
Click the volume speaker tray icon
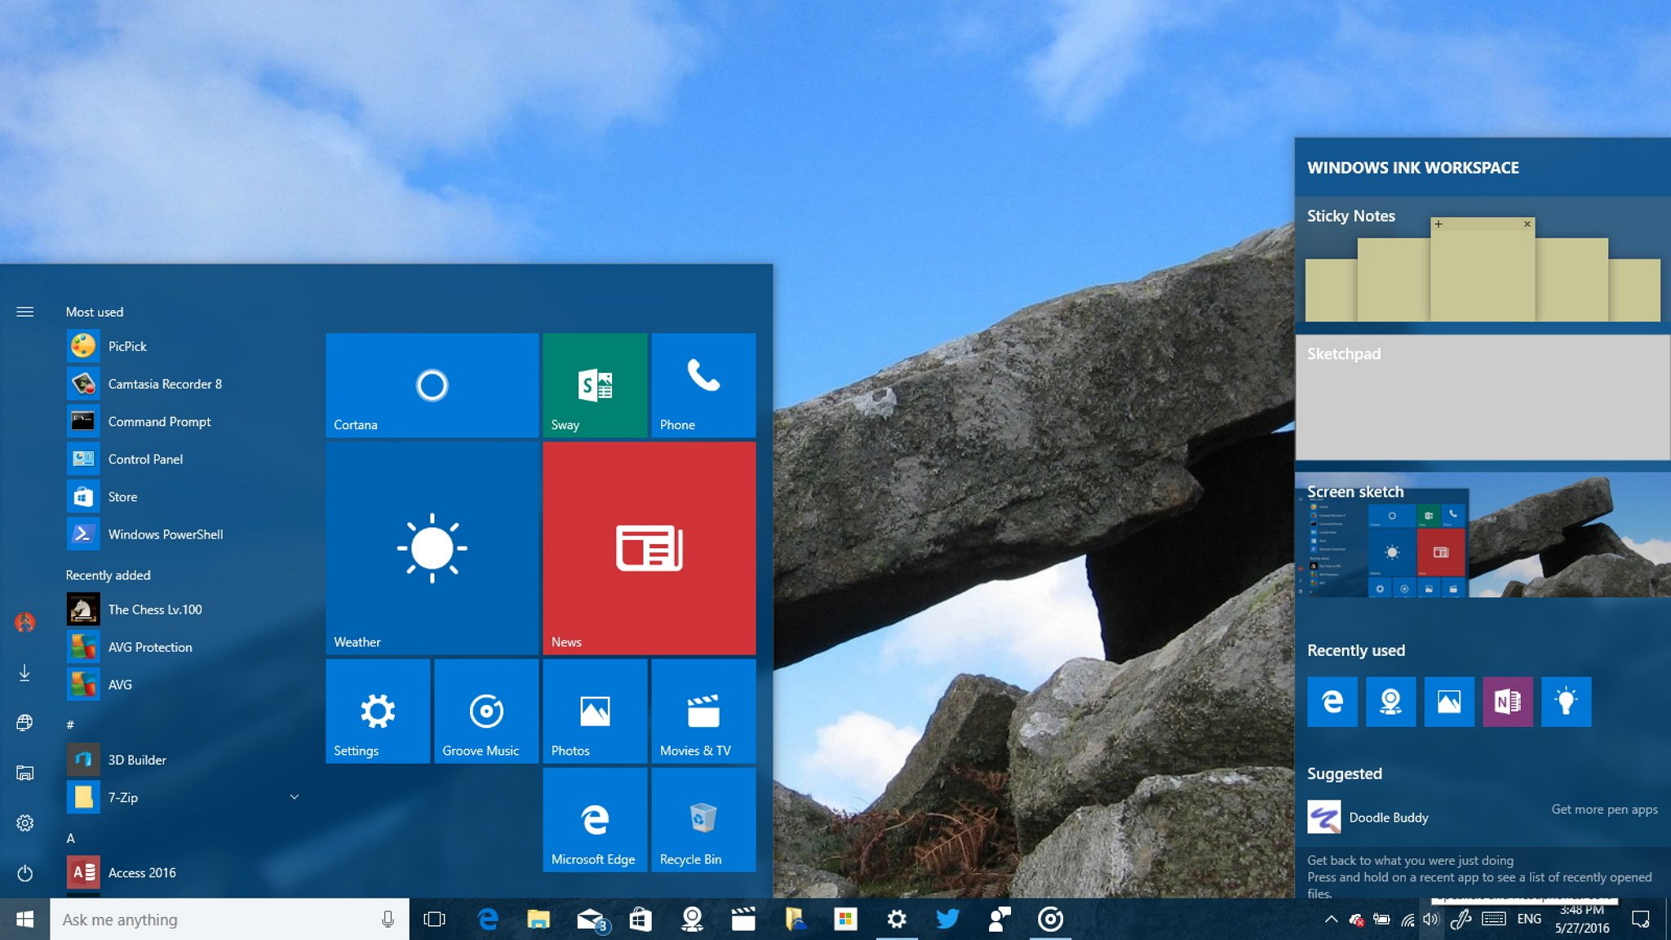click(1430, 920)
